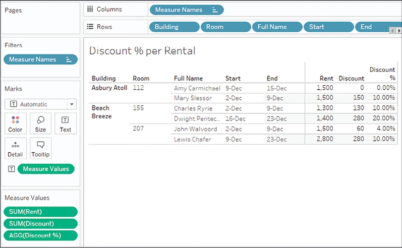The width and height of the screenshot is (402, 248).
Task: Click the SUM(Rent) measure pill
Action: (x=41, y=212)
